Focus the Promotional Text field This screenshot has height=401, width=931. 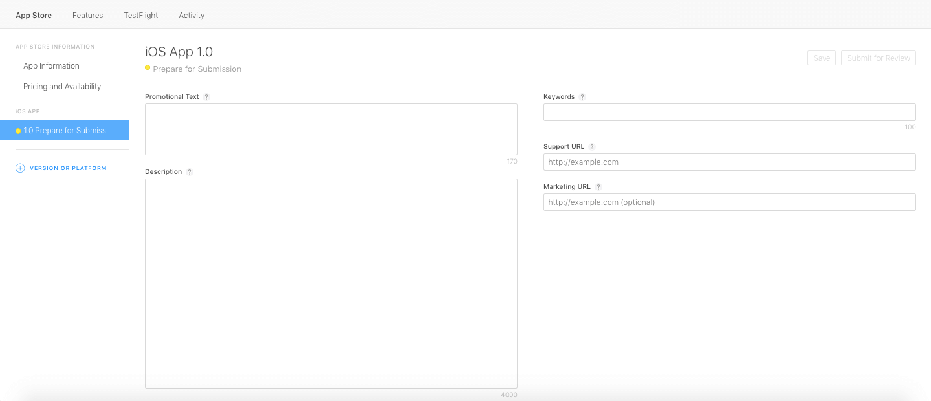pos(331,129)
